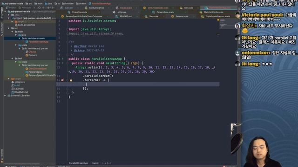Click the stream breadcrumb in navigation bar
The width and height of the screenshot is (298, 167).
point(81,3)
